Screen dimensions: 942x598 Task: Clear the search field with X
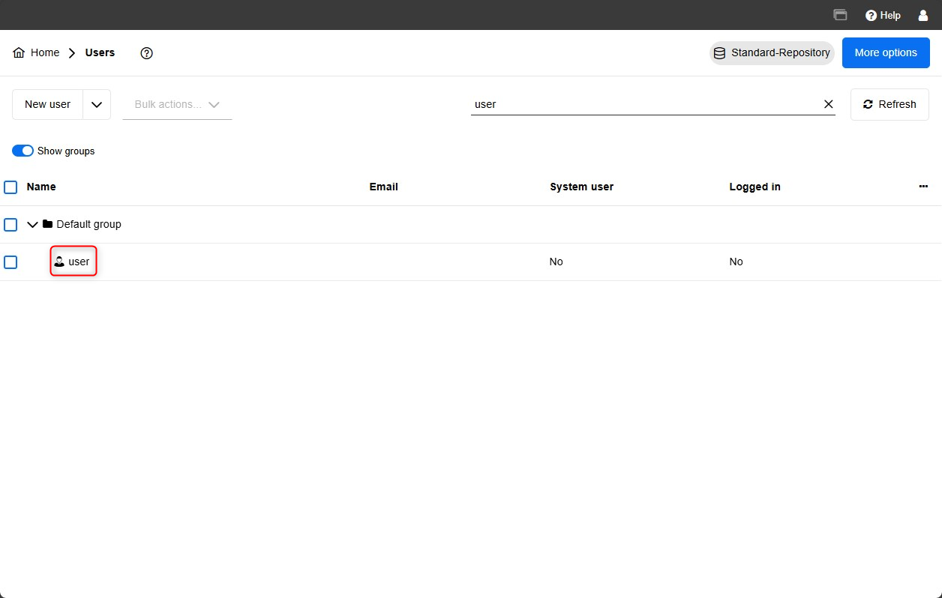[x=829, y=104]
